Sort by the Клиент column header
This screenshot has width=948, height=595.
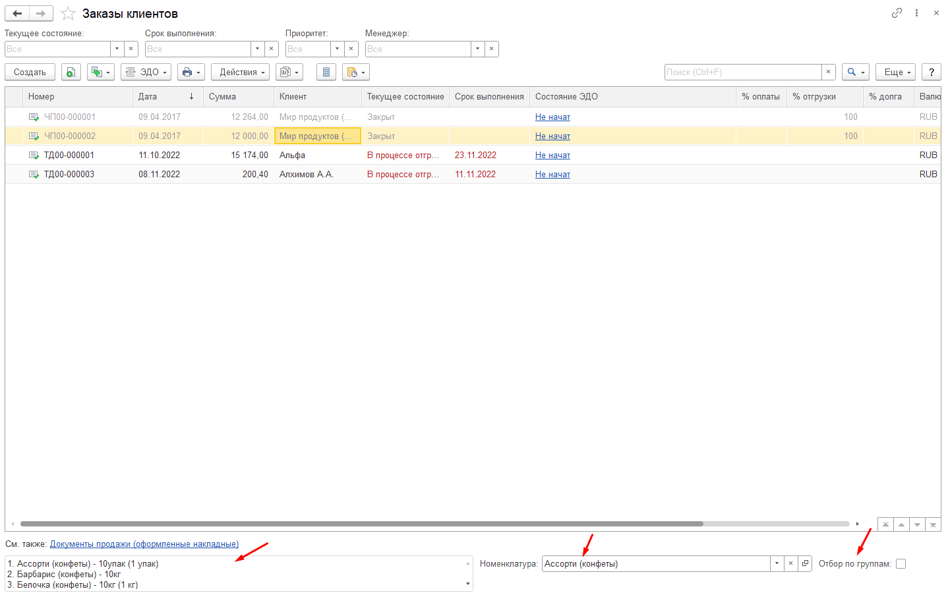[x=318, y=96]
